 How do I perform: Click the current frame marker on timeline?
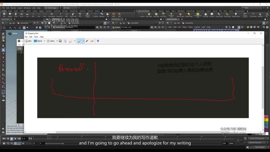[49, 137]
